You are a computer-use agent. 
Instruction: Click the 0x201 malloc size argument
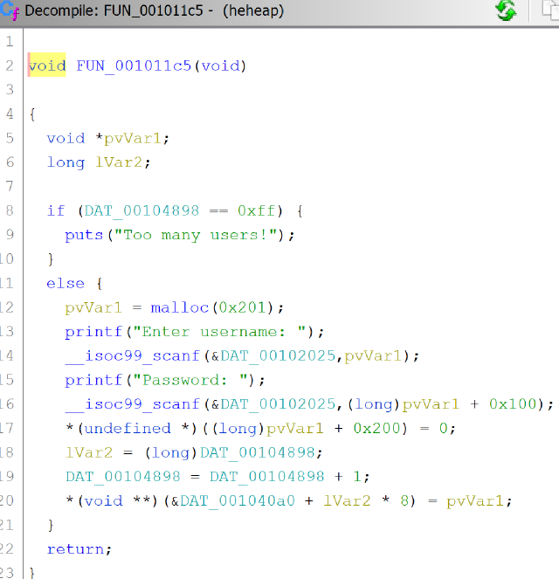[x=242, y=307]
